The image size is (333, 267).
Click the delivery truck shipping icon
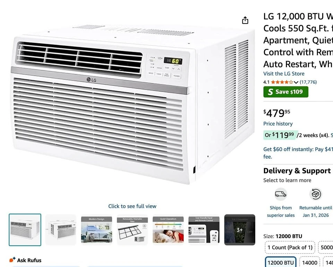click(281, 194)
